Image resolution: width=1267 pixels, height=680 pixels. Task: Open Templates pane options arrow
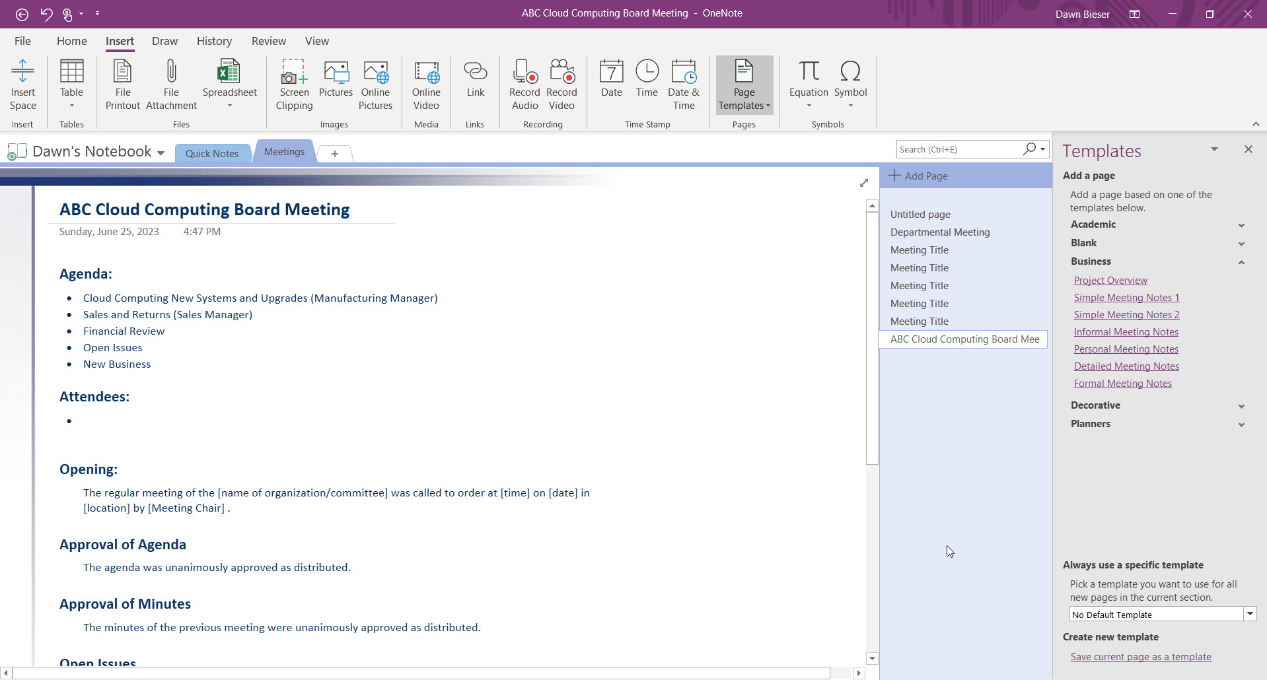coord(1213,149)
